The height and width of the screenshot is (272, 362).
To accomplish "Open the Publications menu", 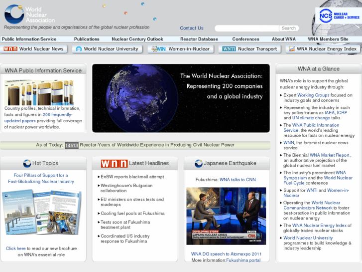I will point(87,39).
